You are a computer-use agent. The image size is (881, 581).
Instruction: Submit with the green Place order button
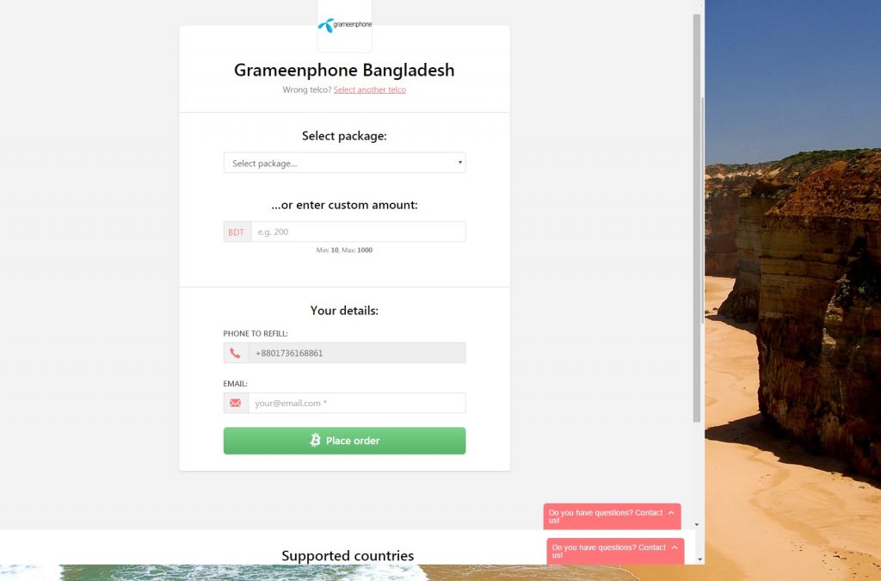(x=344, y=441)
